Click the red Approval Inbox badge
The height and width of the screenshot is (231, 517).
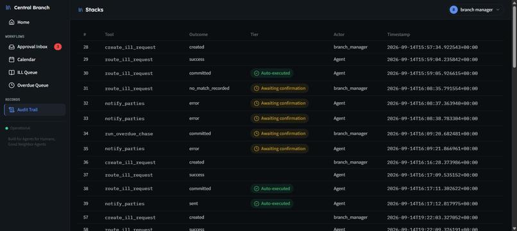click(58, 47)
